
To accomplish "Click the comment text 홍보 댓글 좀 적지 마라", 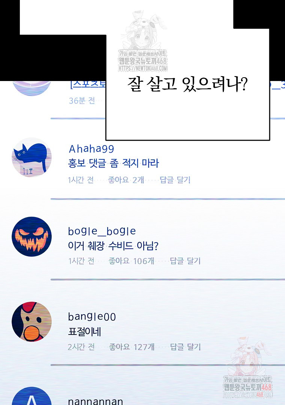I will click(113, 163).
